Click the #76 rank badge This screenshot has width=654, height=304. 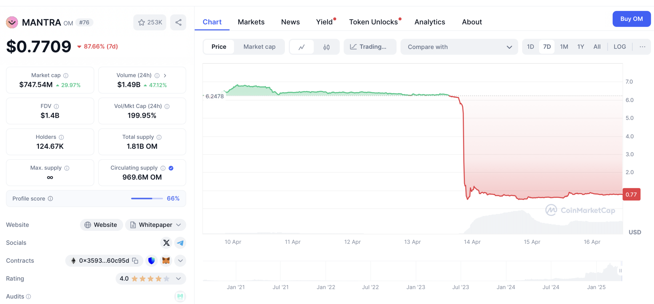click(84, 22)
